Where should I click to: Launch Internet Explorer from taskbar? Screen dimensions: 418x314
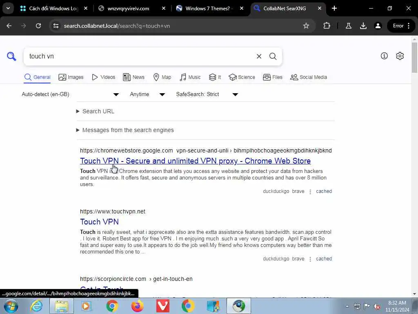(36, 306)
